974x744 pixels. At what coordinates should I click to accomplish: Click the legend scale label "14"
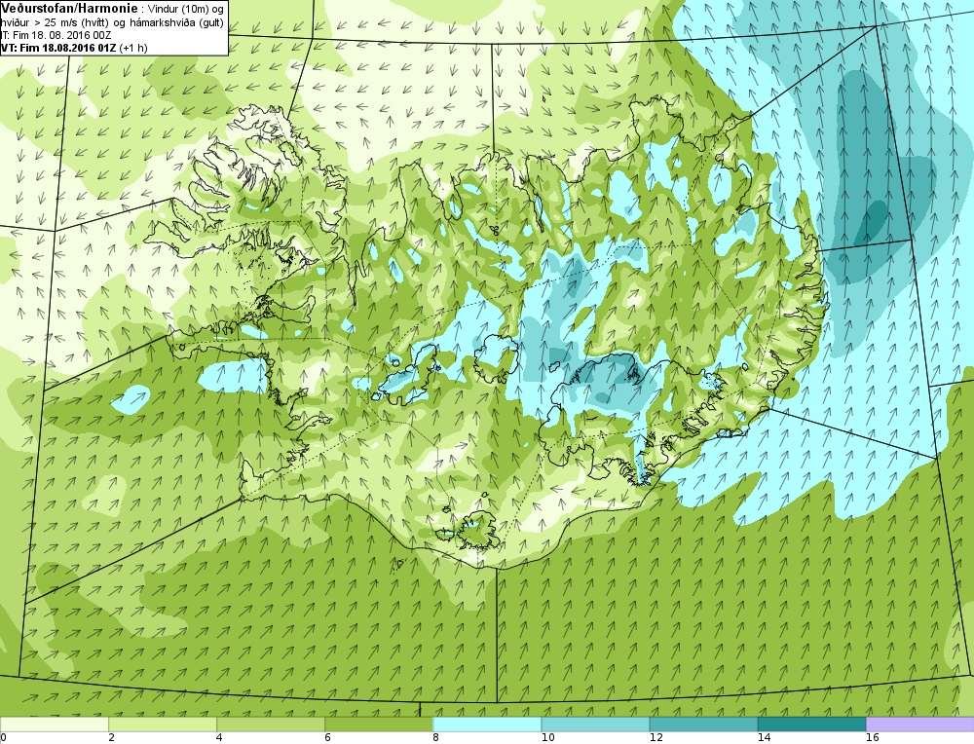pos(764,738)
